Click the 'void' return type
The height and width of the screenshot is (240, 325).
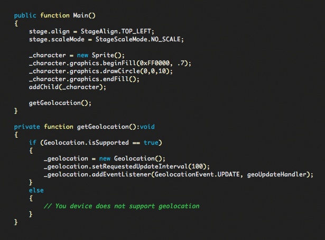tap(147, 127)
